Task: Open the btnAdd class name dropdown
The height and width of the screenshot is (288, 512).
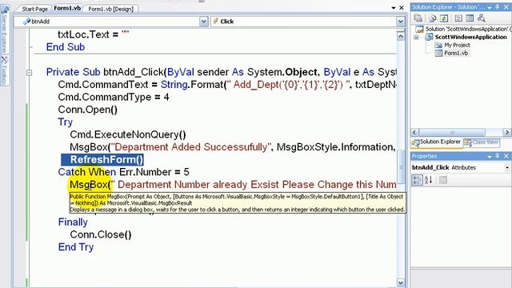Action: coord(203,22)
